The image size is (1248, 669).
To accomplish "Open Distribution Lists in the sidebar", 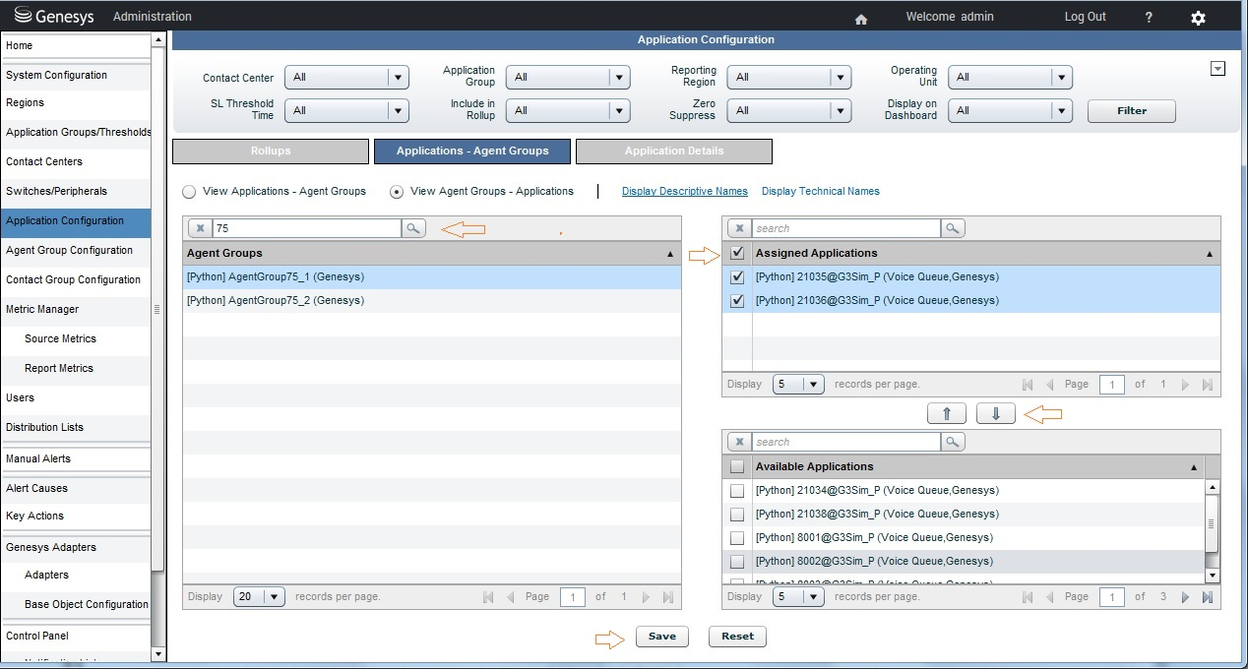I will (x=76, y=428).
